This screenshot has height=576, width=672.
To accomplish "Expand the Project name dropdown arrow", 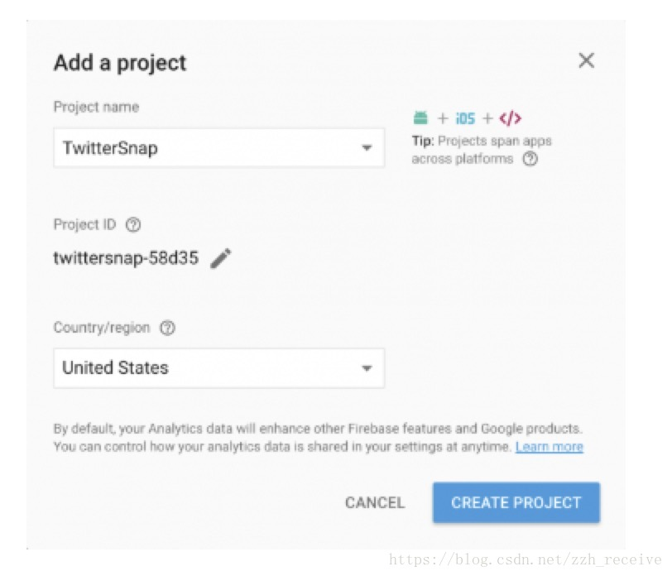I will coord(367,148).
